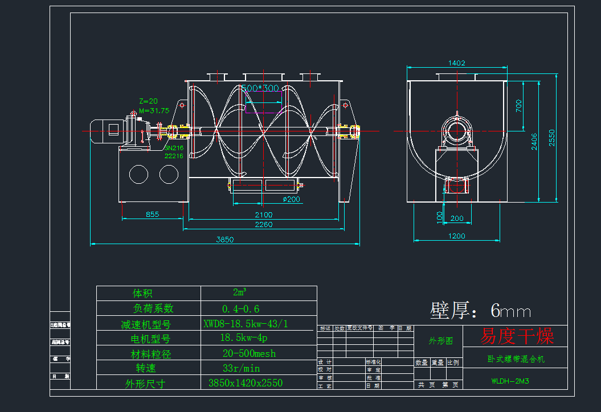The image size is (601, 412).
Task: Click the 卧式螺带混合机 machine name text
Action: (516, 360)
